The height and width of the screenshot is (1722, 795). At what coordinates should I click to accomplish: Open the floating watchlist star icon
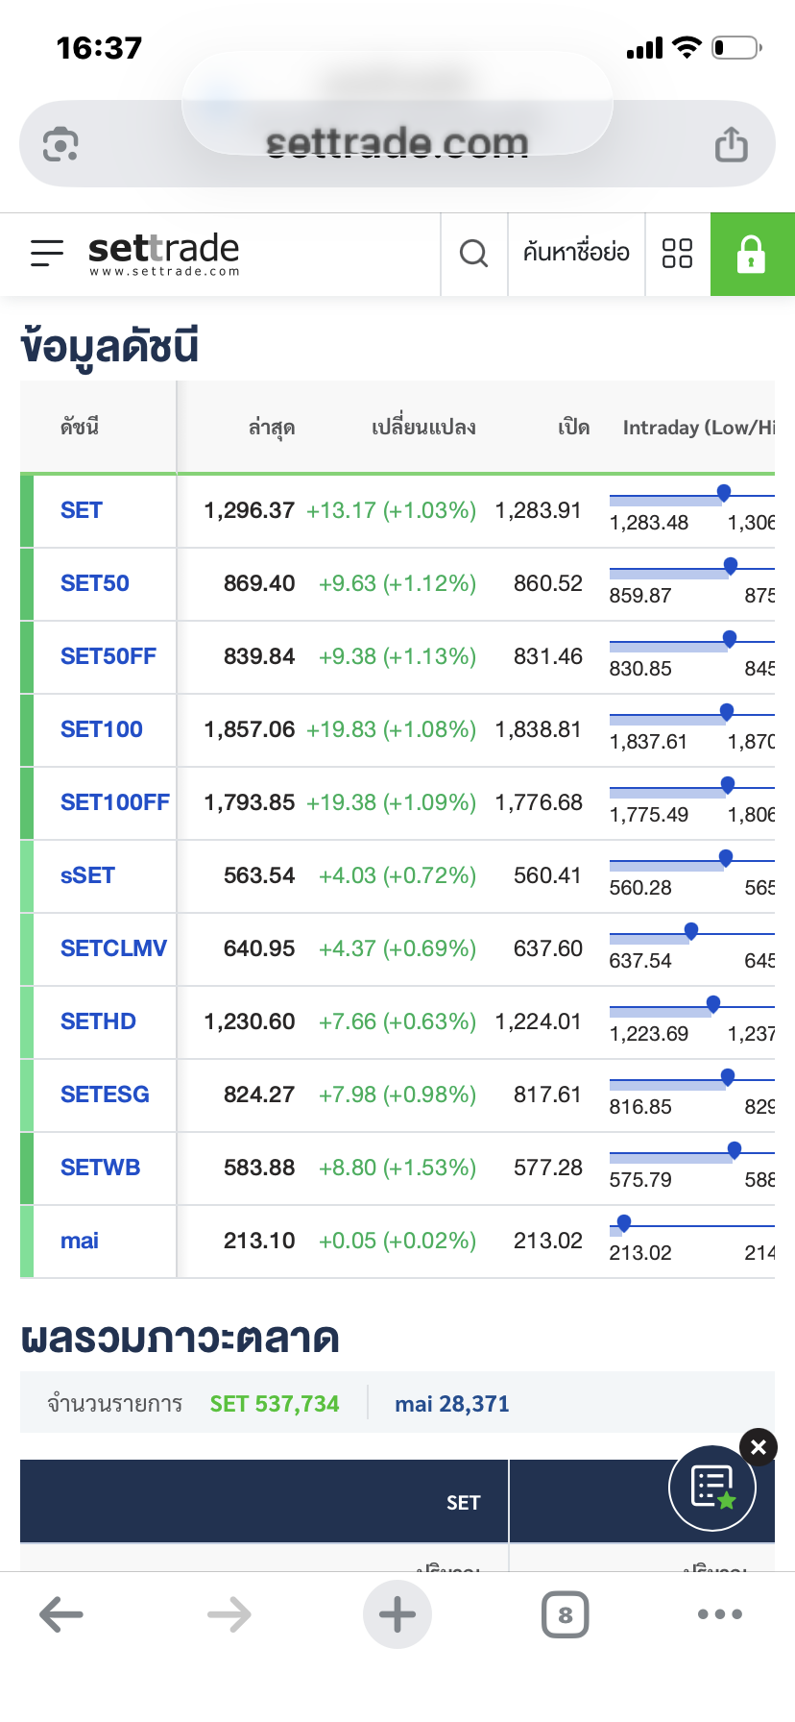click(712, 1488)
